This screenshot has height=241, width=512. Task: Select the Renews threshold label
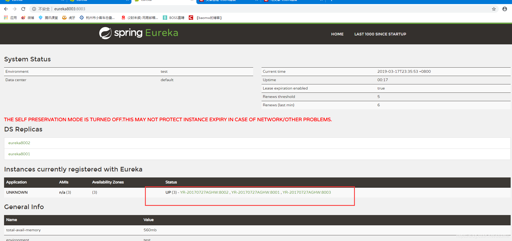point(279,97)
